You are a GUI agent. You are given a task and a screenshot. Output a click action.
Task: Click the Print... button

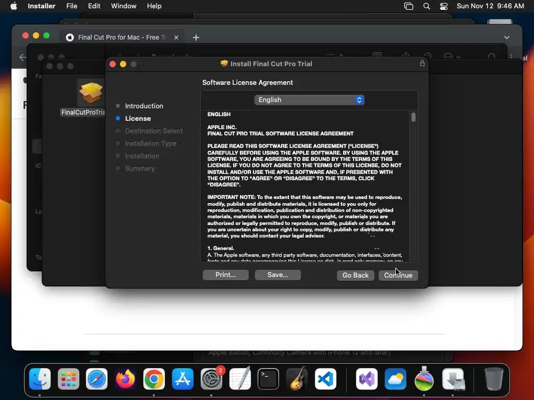point(225,275)
